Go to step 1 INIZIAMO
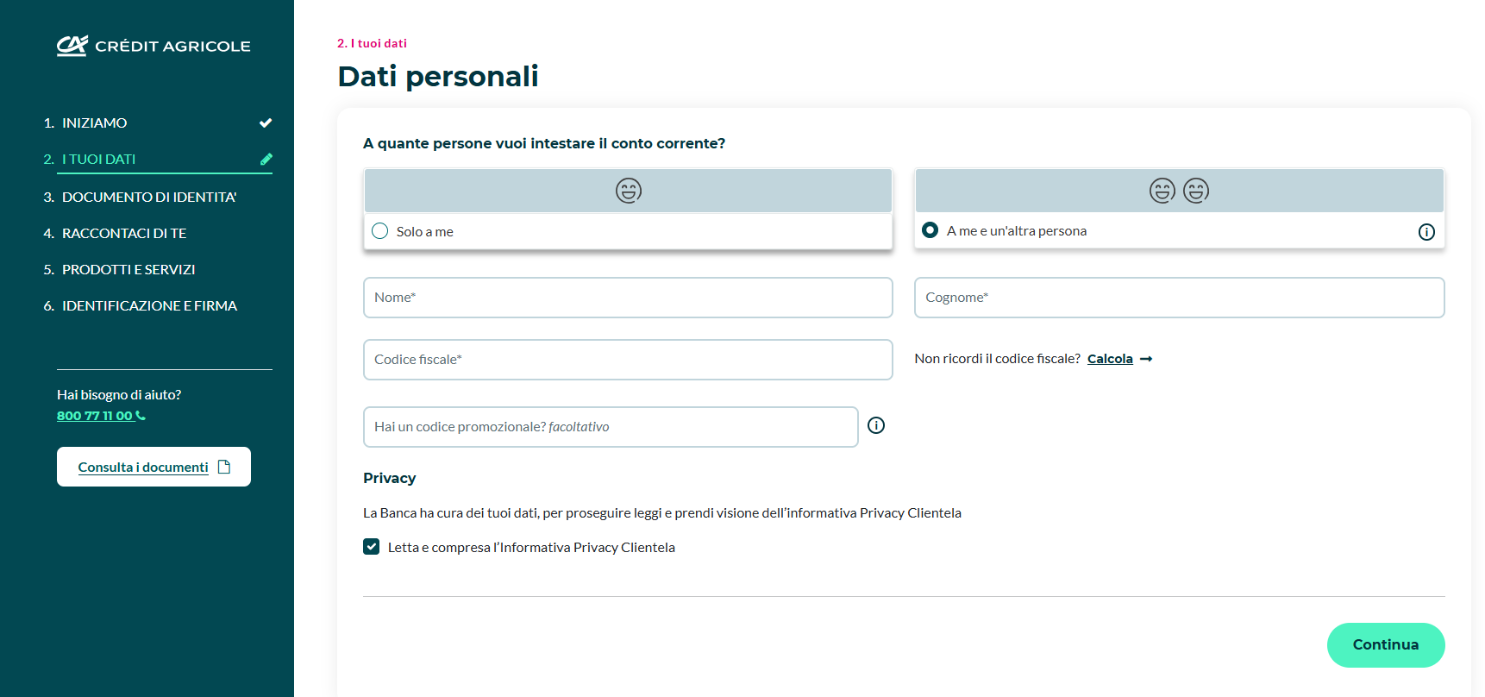 [x=94, y=122]
